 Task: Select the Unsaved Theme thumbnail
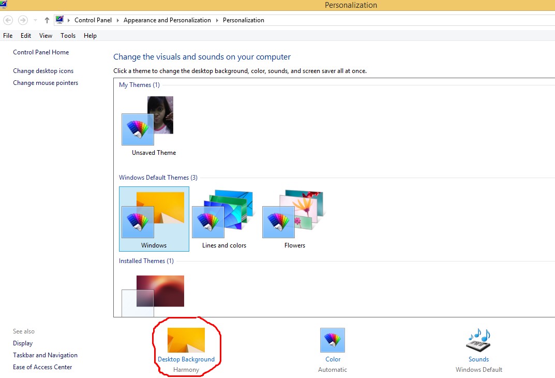147,121
